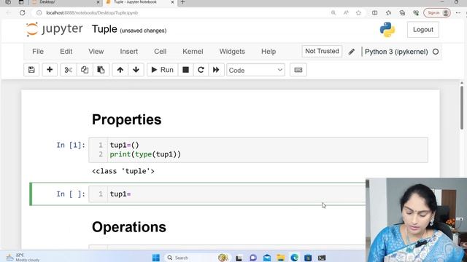Open the Insert menu

[128, 52]
